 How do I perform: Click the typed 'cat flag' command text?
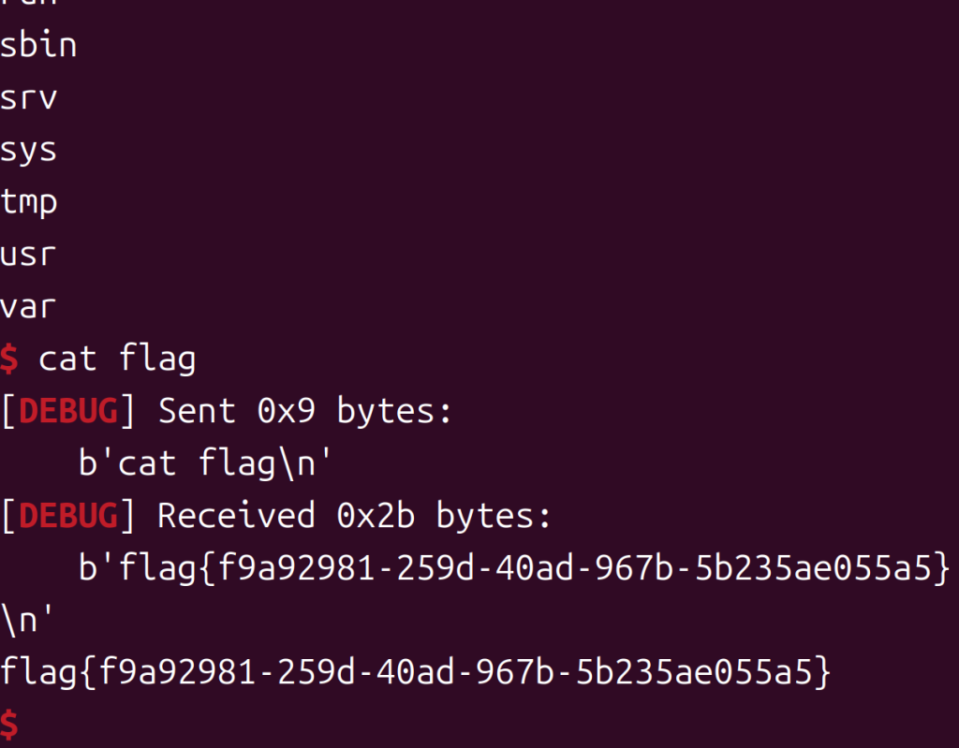tap(117, 359)
